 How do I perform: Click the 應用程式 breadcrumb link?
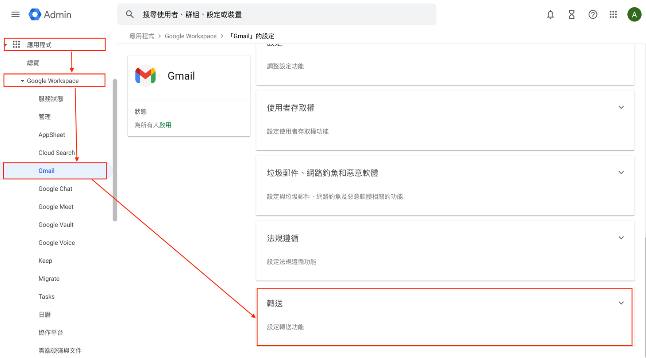[142, 36]
